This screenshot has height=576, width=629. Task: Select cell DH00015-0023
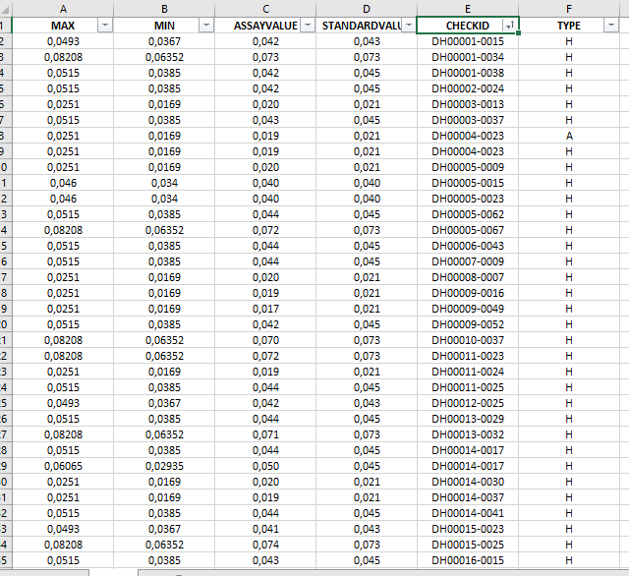(x=468, y=529)
